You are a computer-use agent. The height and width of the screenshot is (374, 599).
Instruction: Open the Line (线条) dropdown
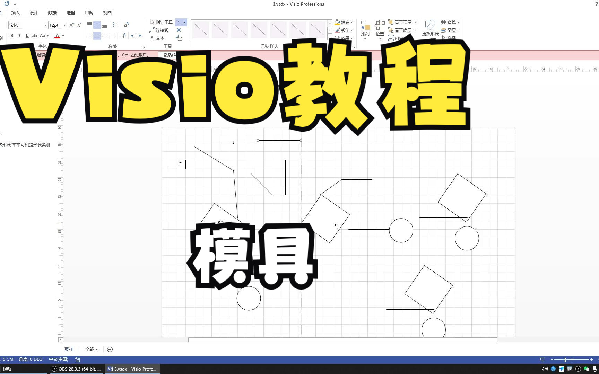[x=344, y=30]
